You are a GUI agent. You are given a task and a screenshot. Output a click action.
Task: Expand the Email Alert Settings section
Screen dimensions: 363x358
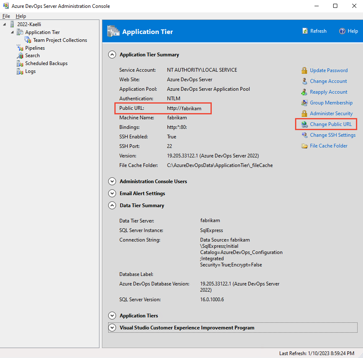[x=112, y=193]
